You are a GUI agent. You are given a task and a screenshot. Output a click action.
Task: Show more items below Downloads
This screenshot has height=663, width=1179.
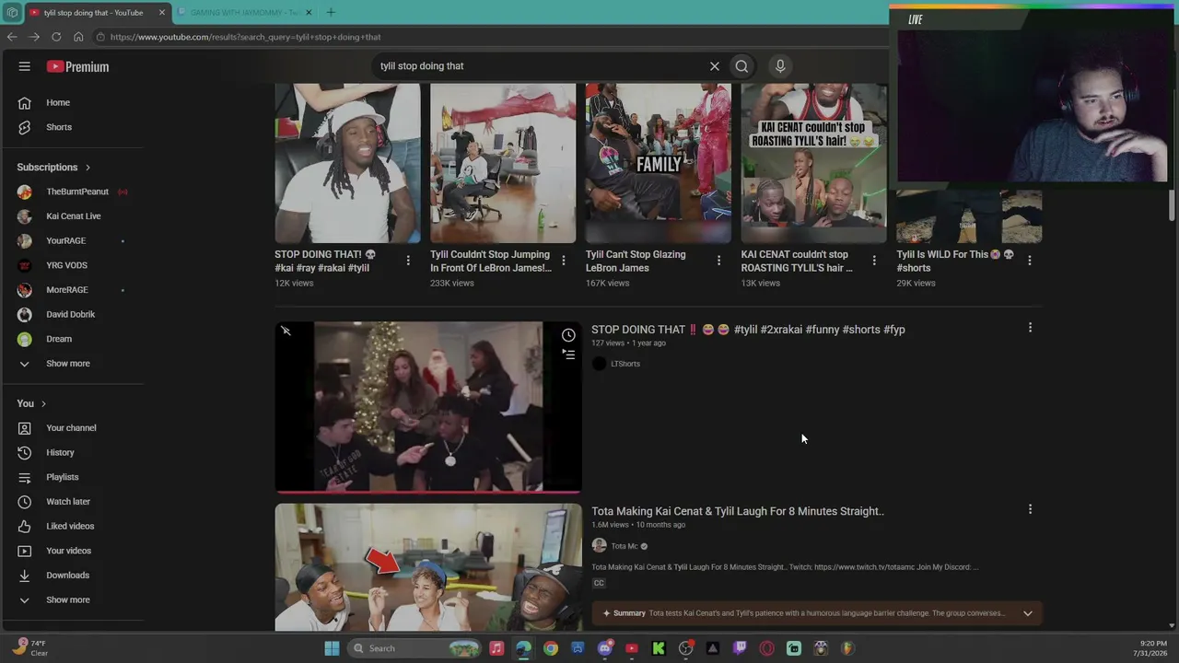[68, 600]
